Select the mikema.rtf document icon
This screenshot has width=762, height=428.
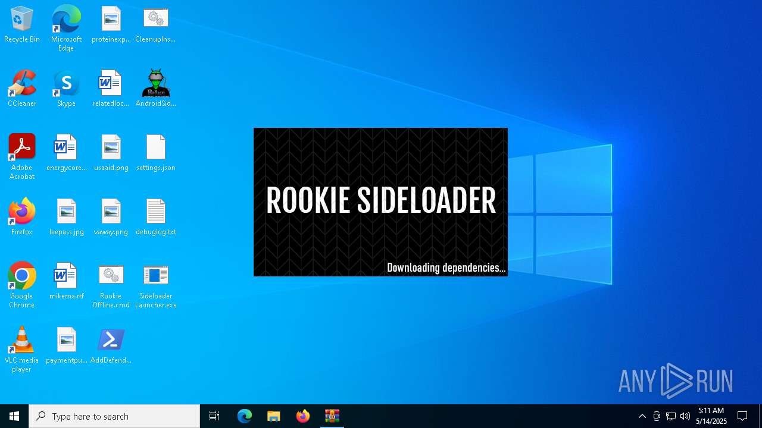click(66, 282)
